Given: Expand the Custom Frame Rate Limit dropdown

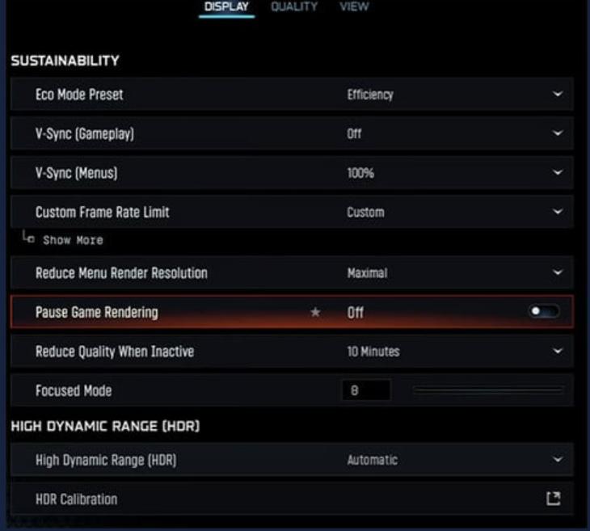Looking at the screenshot, I should [x=558, y=212].
